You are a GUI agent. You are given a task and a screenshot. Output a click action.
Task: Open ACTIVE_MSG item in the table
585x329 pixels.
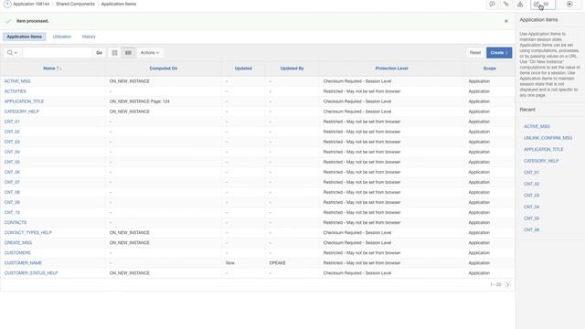[17, 81]
